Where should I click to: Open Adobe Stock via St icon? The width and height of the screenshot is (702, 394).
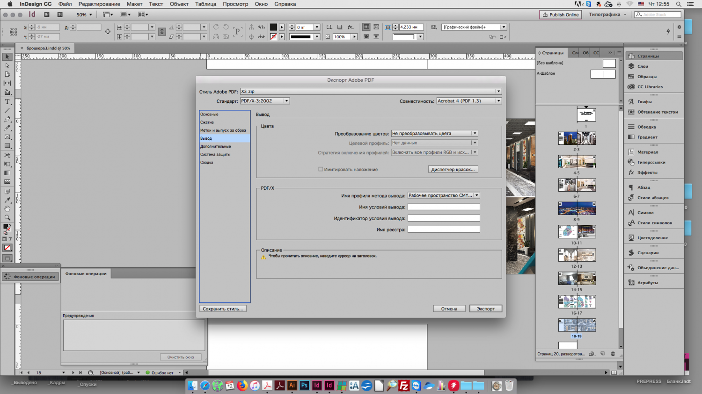60,14
